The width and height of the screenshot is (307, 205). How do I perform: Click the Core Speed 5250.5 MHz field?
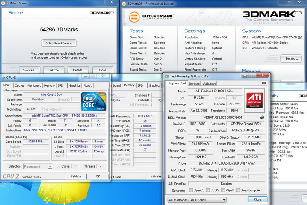(x=36, y=142)
